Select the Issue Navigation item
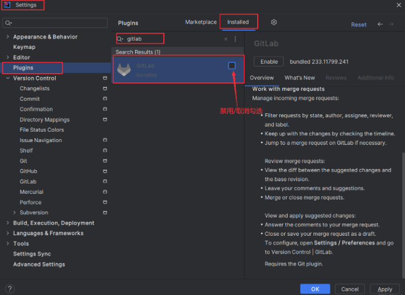 click(x=41, y=140)
